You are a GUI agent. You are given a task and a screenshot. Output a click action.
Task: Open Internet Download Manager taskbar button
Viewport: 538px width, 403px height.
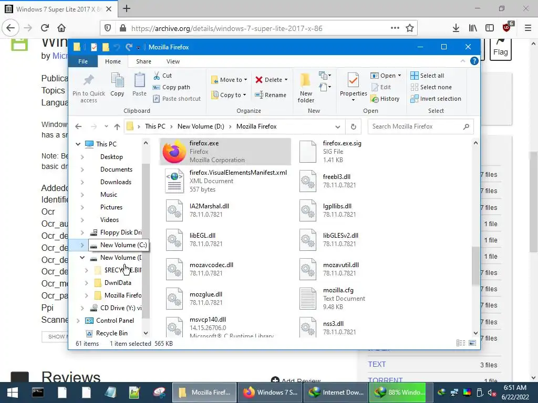click(336, 393)
